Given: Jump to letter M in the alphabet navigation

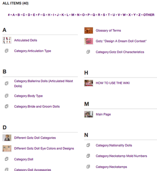Looking at the screenshot, I should (x=73, y=15).
